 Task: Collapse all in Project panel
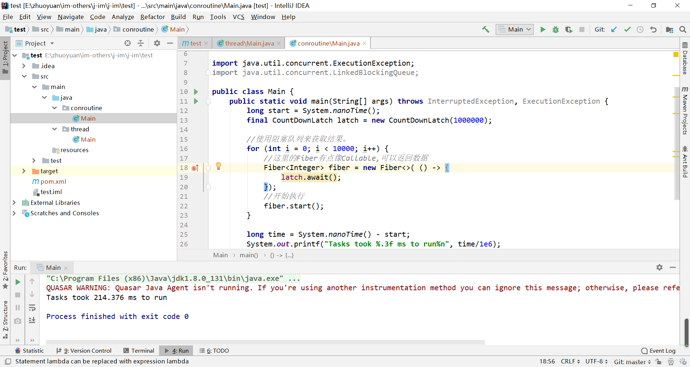pyautogui.click(x=141, y=43)
